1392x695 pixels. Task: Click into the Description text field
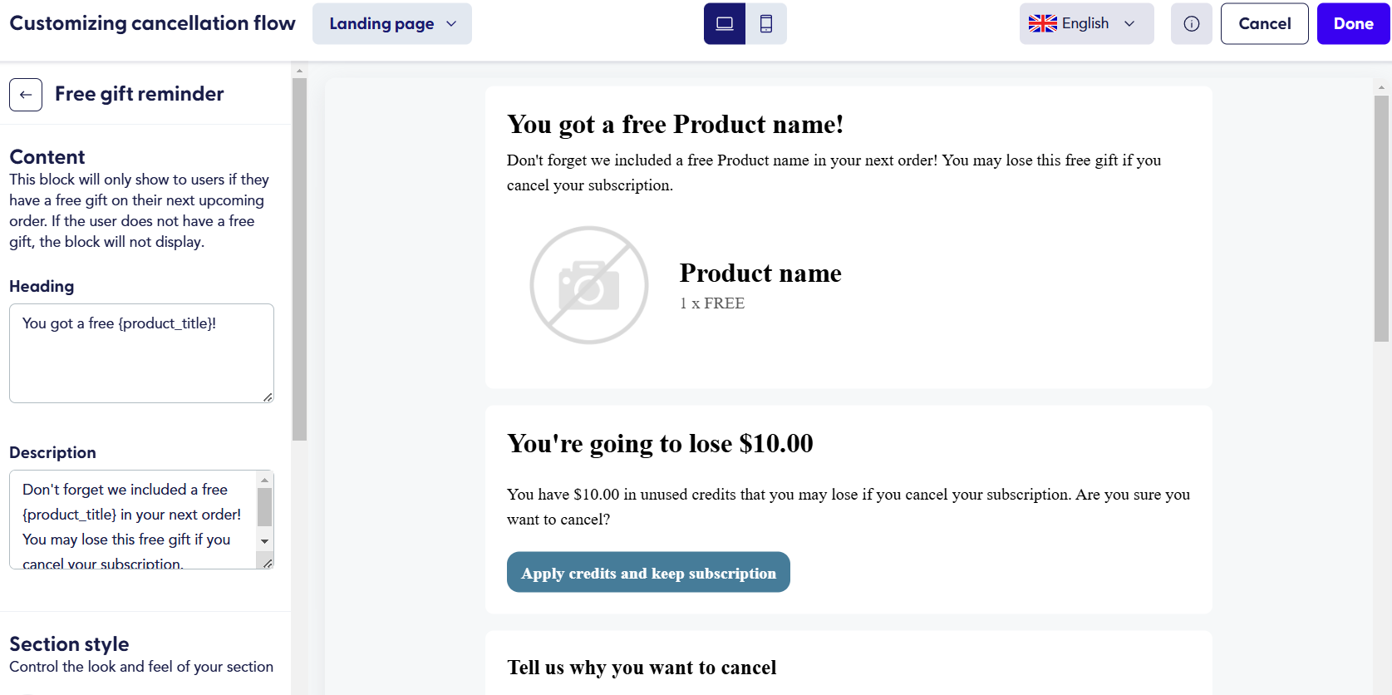(x=133, y=520)
